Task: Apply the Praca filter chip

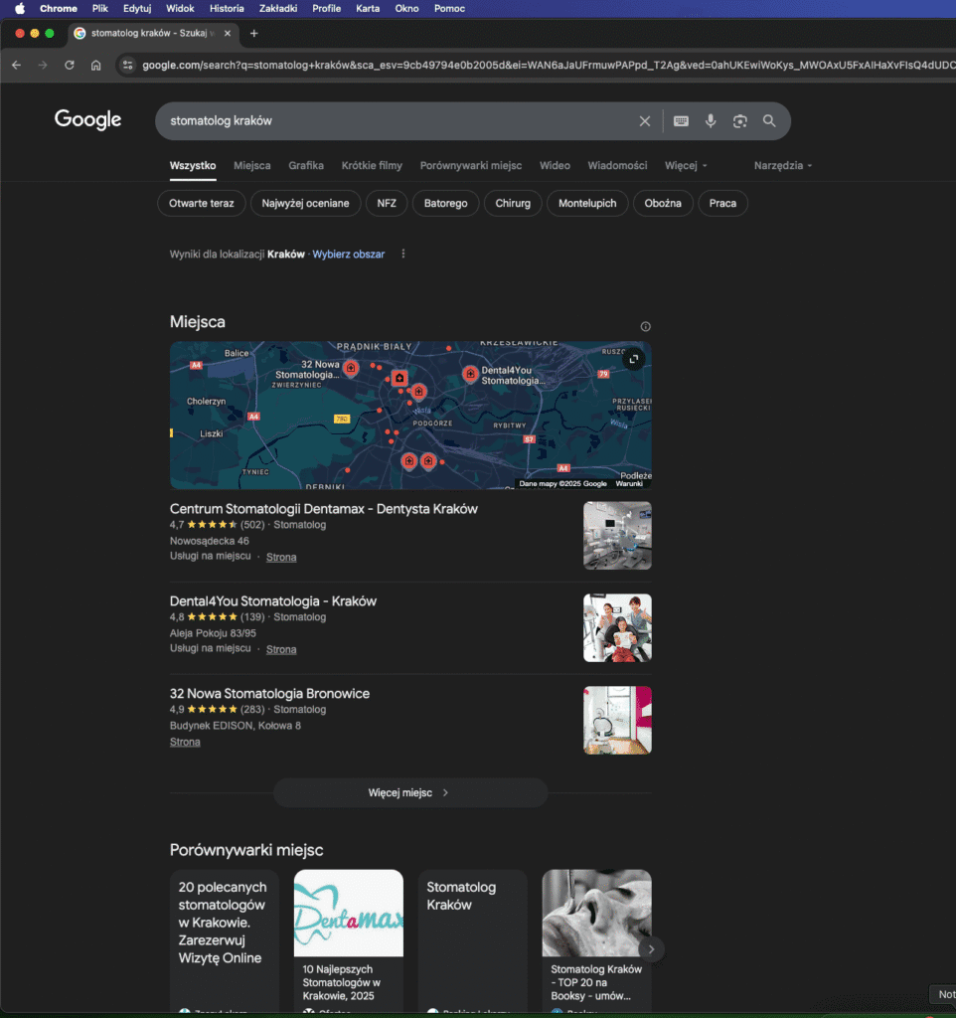Action: point(722,203)
